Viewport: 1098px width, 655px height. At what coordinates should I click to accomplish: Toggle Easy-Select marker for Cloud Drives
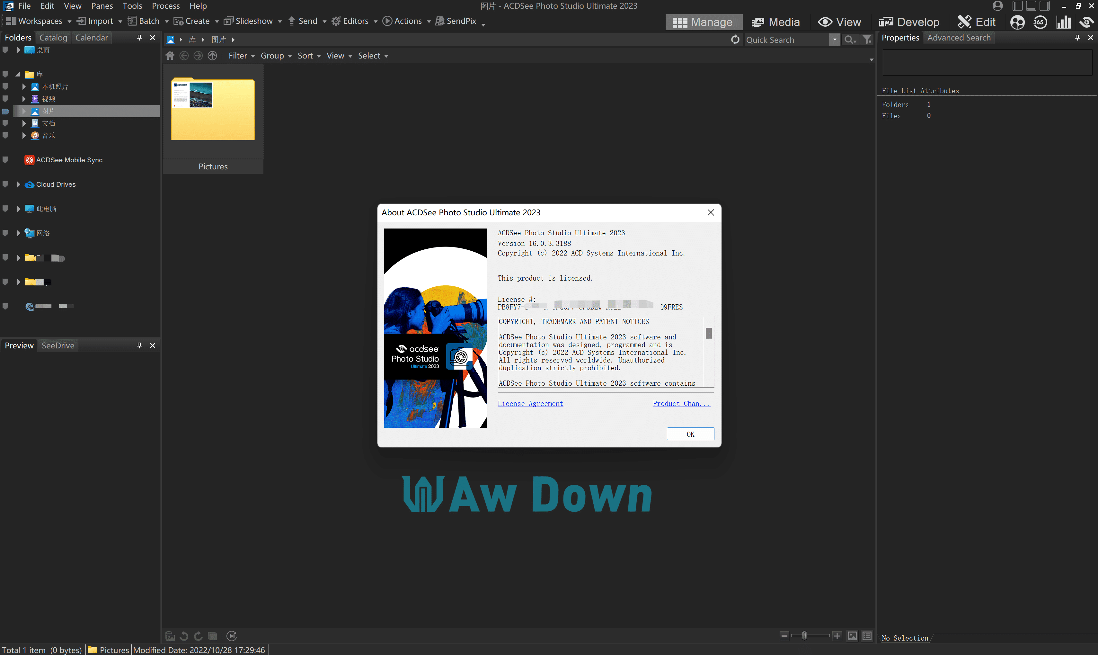[x=5, y=184]
